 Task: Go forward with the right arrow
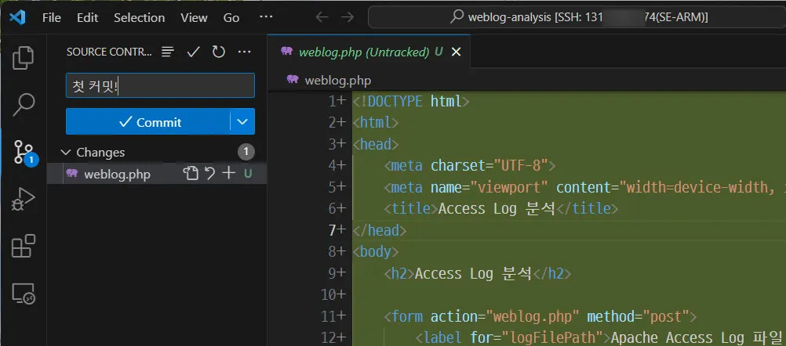pyautogui.click(x=348, y=17)
